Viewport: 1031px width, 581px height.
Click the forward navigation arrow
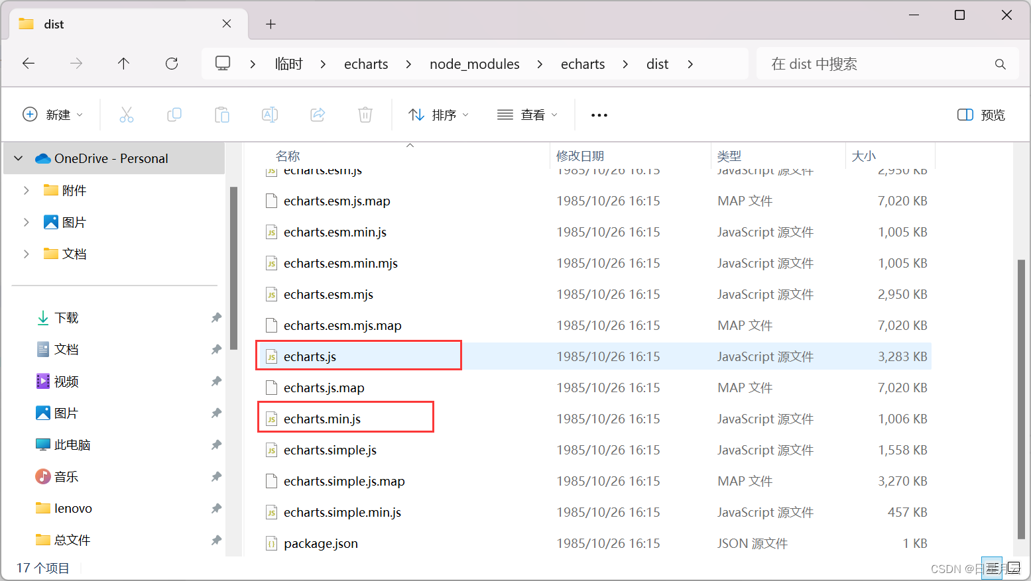pyautogui.click(x=76, y=64)
